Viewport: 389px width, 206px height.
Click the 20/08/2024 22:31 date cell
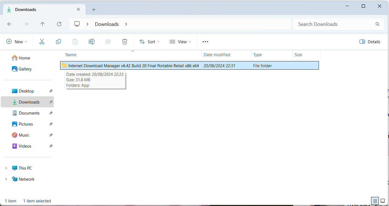[219, 66]
